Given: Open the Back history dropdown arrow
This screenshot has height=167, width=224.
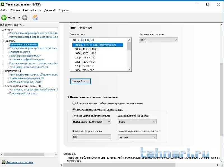Looking at the screenshot, I should [19, 18].
